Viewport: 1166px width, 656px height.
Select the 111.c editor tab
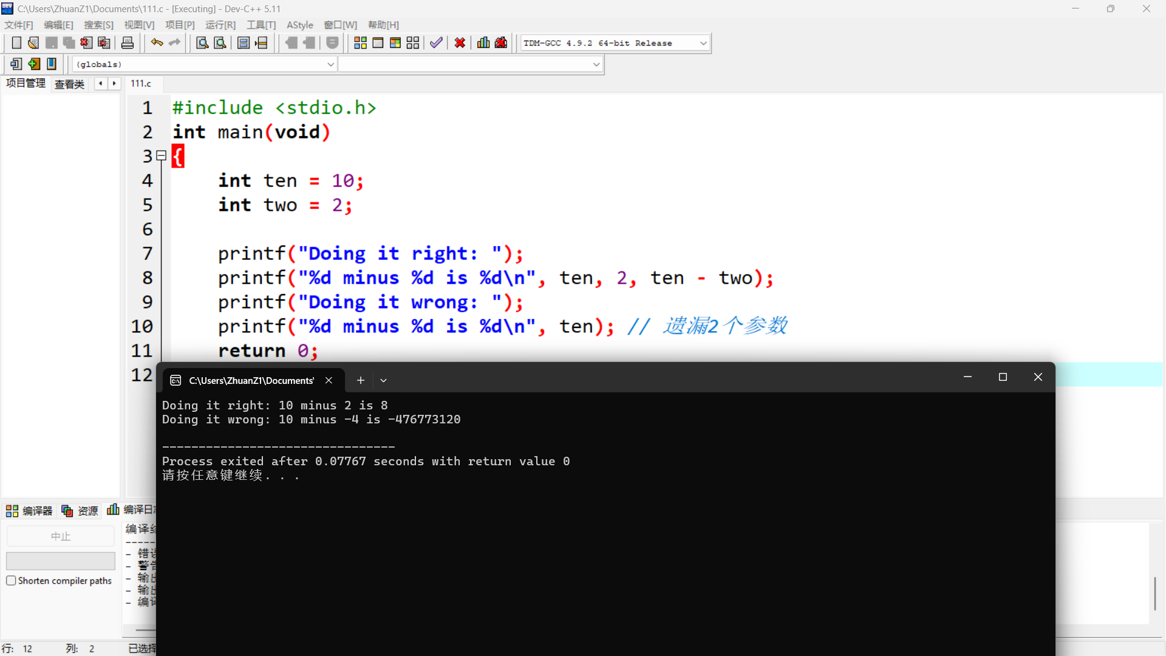140,84
